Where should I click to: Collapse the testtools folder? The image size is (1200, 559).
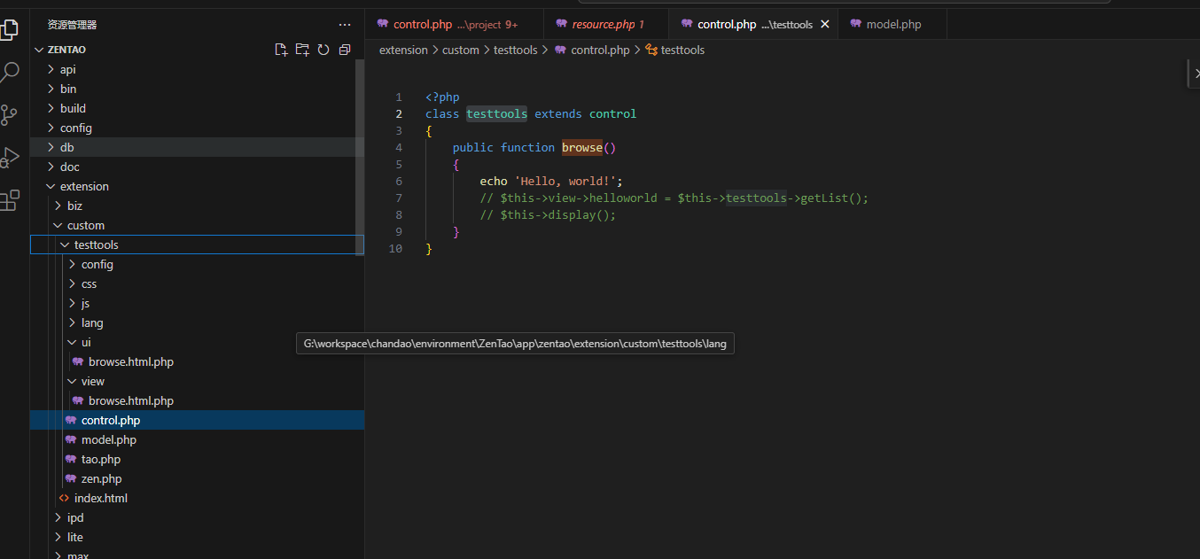65,245
